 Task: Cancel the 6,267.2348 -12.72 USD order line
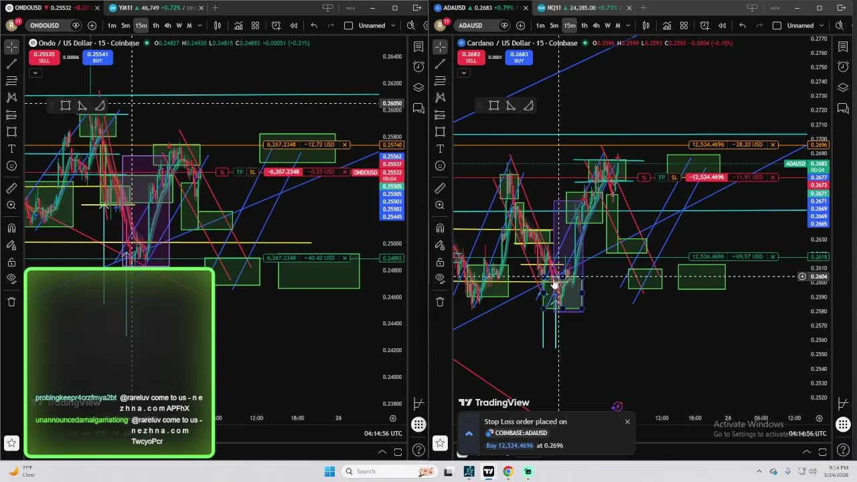344,145
